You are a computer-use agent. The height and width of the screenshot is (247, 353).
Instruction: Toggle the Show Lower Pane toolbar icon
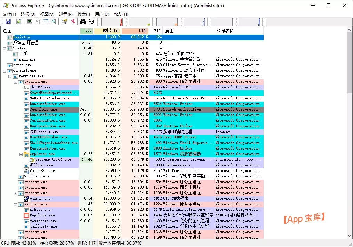click(46, 22)
